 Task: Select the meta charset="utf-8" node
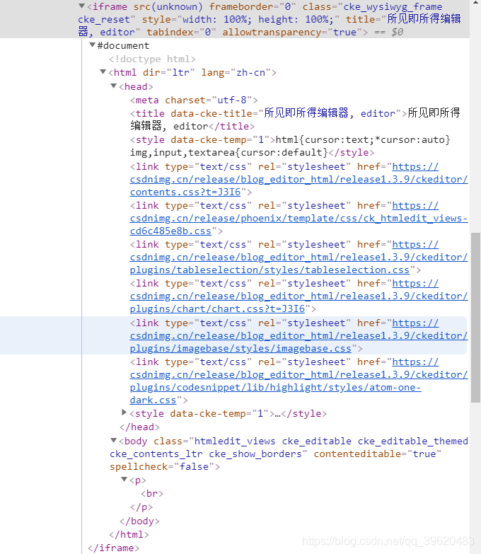point(194,100)
